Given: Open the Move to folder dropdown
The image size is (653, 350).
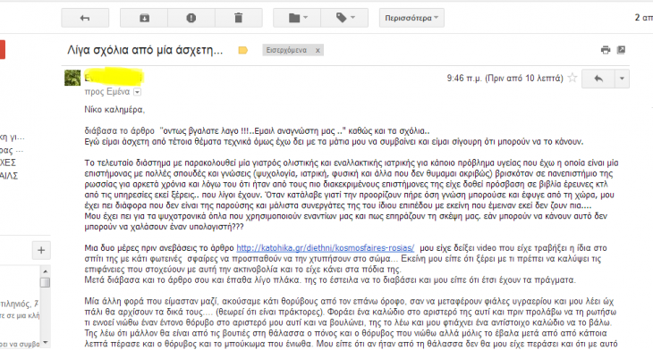Looking at the screenshot, I should point(297,18).
